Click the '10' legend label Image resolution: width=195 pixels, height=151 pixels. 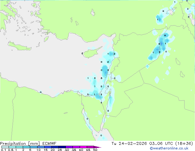pyautogui.click(x=38, y=150)
